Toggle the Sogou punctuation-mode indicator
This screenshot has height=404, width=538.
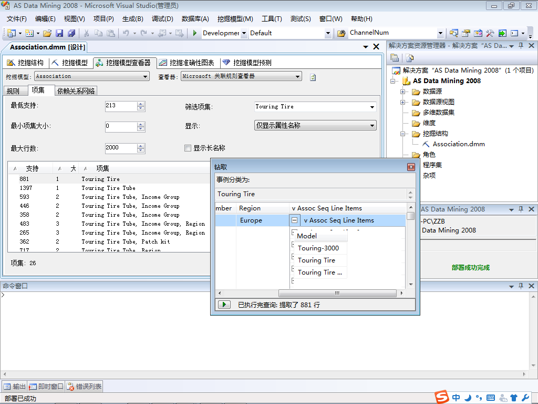[479, 398]
